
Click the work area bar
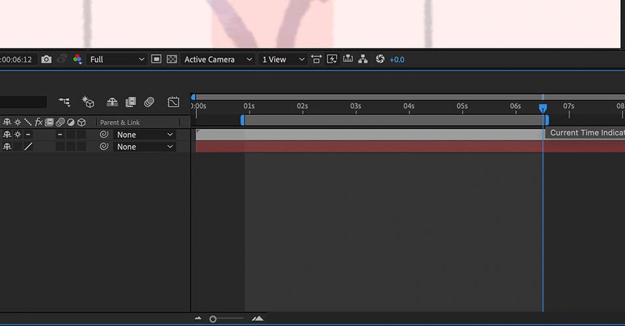pos(395,120)
